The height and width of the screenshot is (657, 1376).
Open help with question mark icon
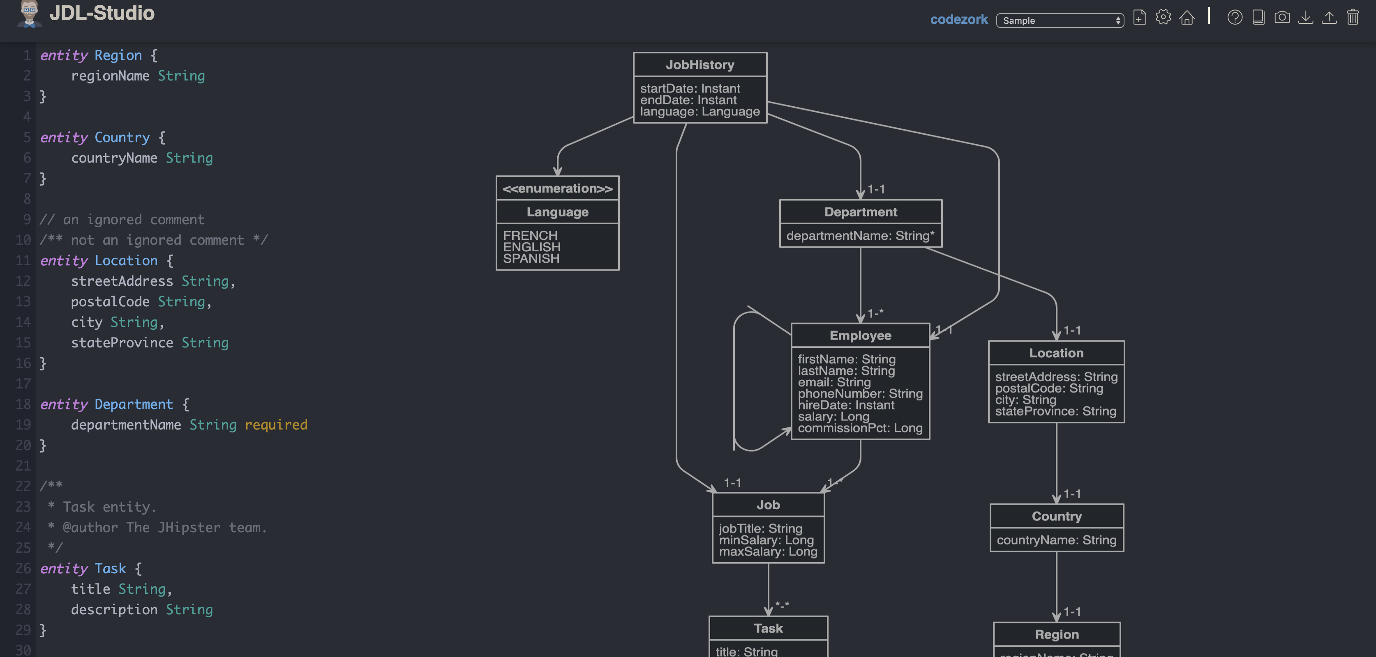[x=1235, y=18]
